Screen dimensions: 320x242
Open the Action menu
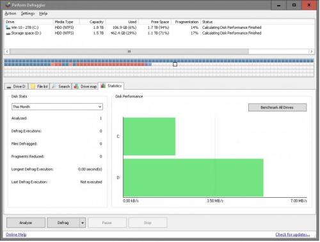click(x=10, y=13)
